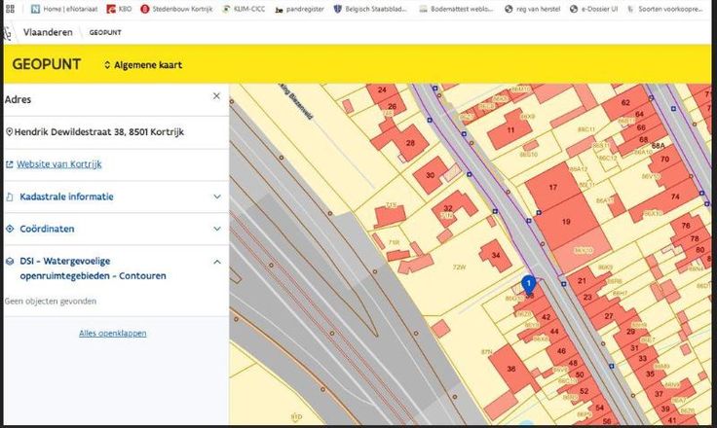Close the Adres panel
The width and height of the screenshot is (717, 428).
coord(216,96)
